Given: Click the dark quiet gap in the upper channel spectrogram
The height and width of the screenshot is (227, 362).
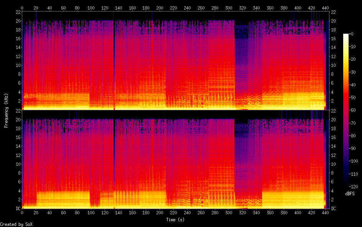Looking at the screenshot, I should pyautogui.click(x=241, y=57).
